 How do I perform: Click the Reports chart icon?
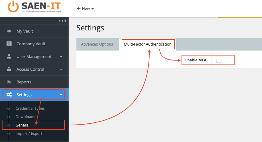click(9, 82)
